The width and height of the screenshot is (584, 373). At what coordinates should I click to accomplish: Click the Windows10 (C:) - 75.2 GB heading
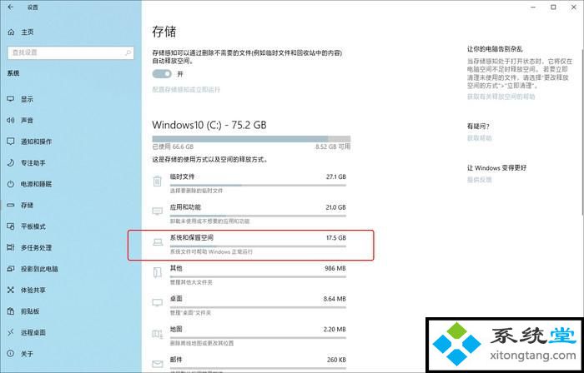click(x=209, y=125)
